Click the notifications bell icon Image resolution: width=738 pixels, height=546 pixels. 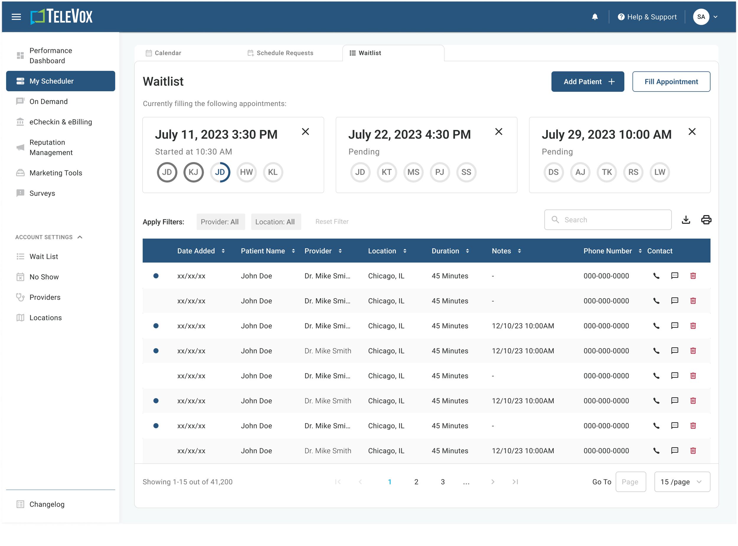(595, 17)
